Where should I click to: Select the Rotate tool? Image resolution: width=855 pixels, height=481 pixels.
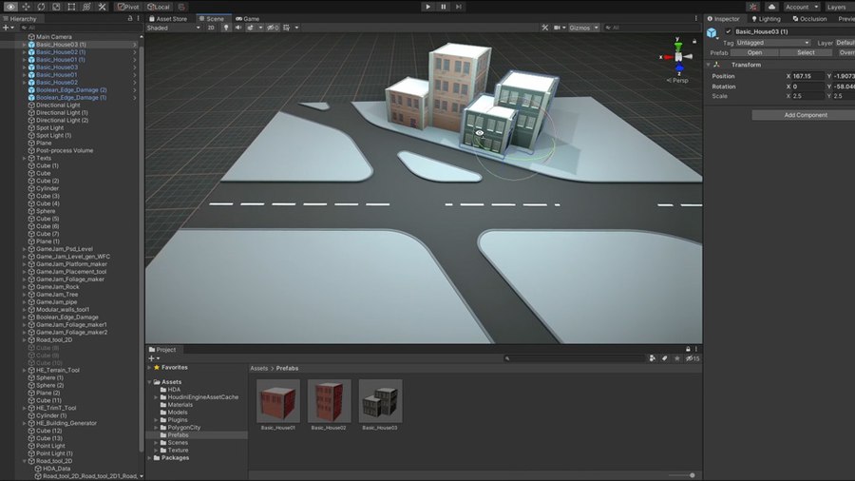(41, 7)
